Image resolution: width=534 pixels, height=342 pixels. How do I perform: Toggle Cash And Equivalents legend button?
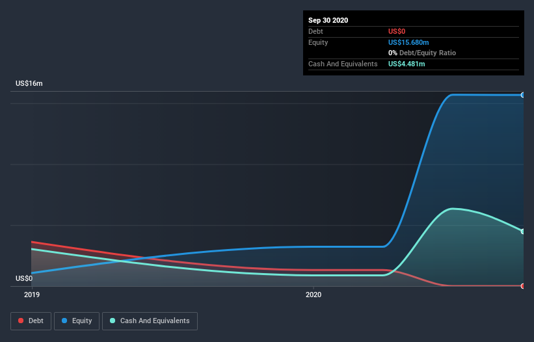pyautogui.click(x=150, y=321)
